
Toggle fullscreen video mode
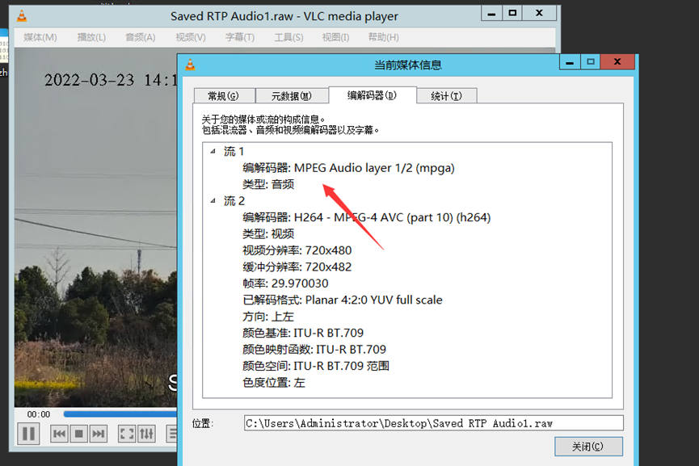127,434
